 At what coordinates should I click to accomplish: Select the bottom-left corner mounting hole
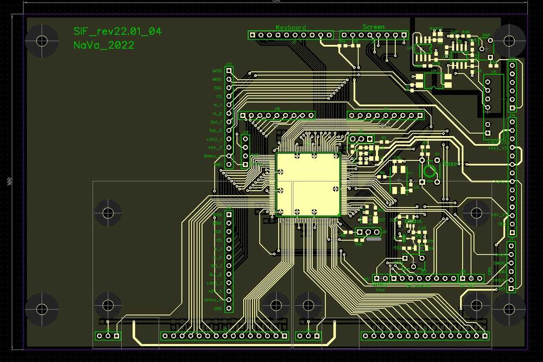click(x=42, y=309)
